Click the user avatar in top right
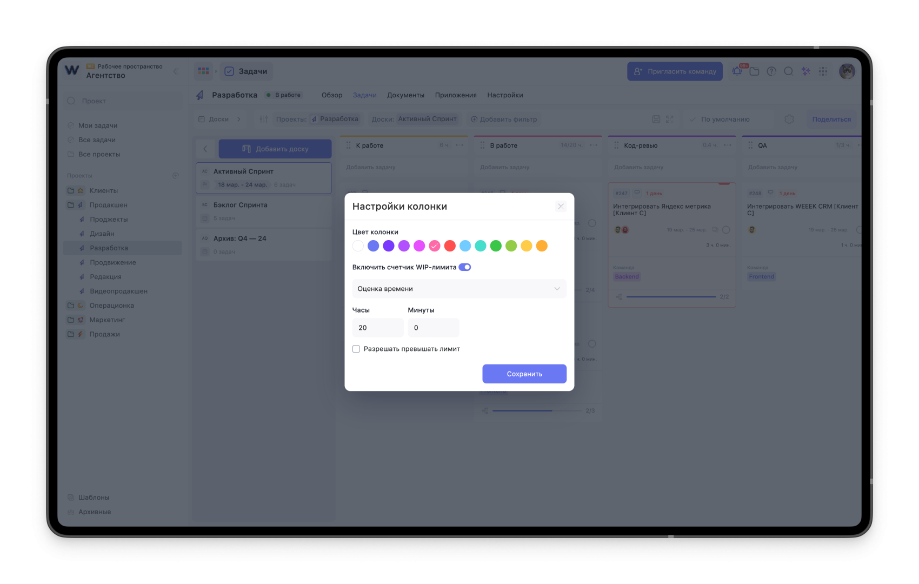This screenshot has height=584, width=919. (847, 71)
